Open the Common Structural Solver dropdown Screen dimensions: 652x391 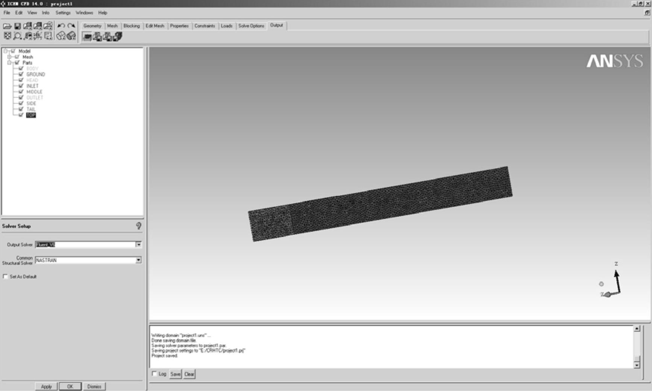[138, 260]
